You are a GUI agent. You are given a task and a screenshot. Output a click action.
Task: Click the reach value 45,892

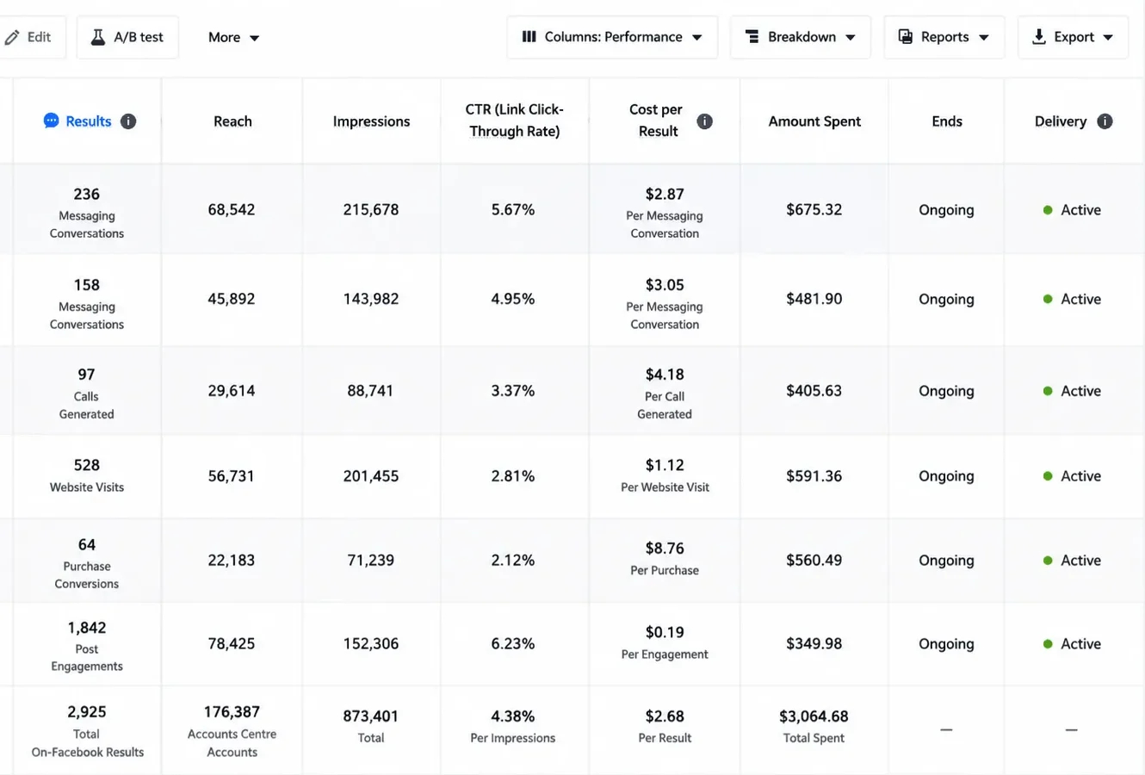click(x=232, y=300)
